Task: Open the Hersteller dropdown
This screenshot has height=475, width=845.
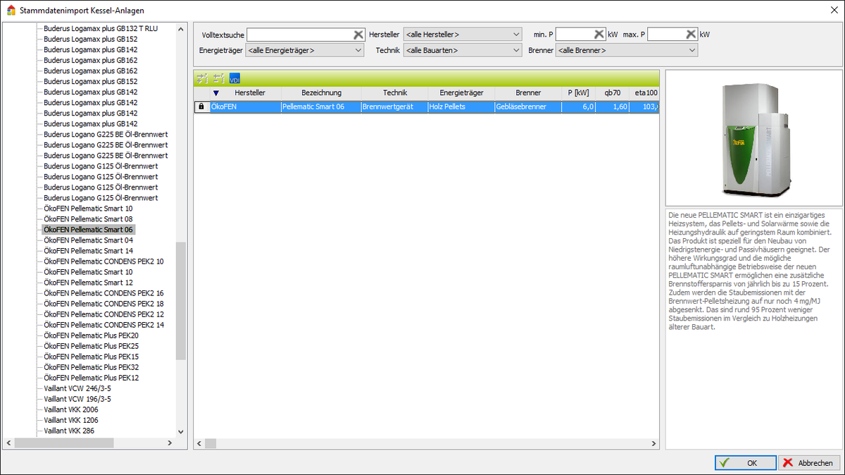Action: (x=462, y=35)
